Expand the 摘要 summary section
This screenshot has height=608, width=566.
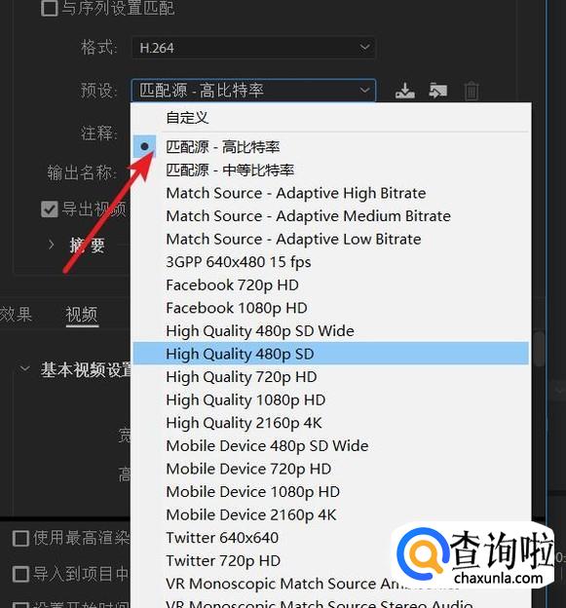coord(51,245)
